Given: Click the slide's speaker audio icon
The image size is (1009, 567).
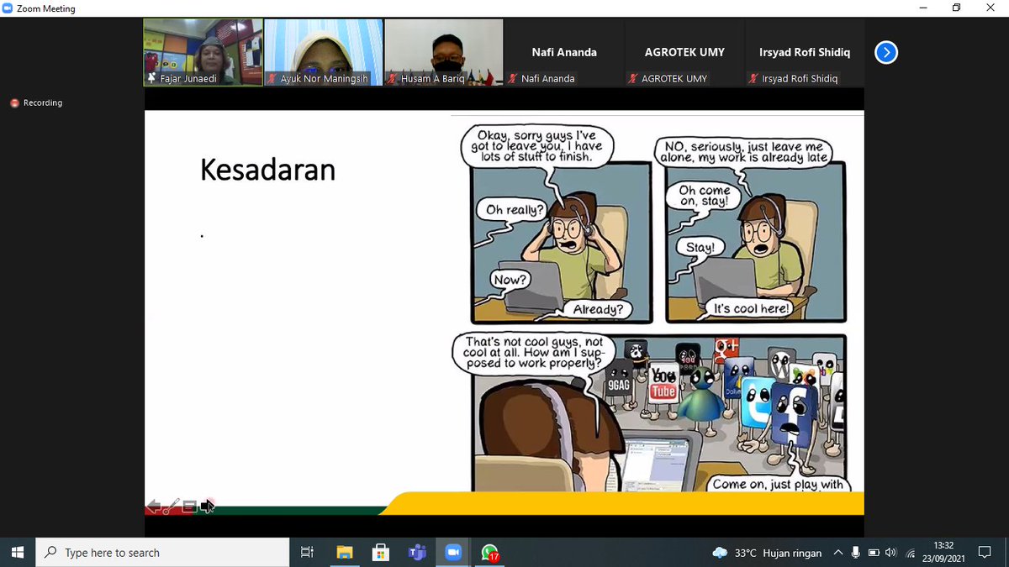Looking at the screenshot, I should pos(207,506).
